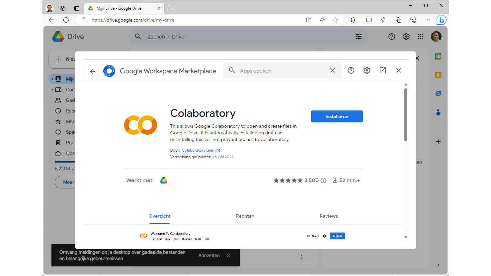
Task: Close the Marketplace dialog
Action: pos(399,70)
